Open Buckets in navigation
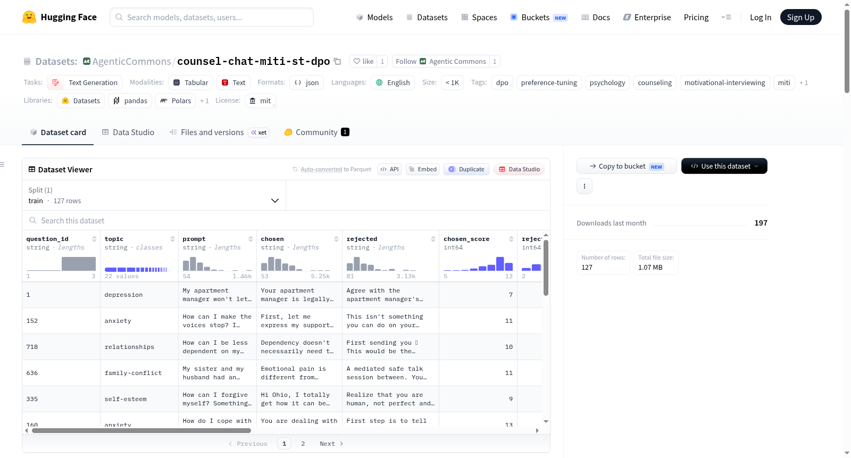Image resolution: width=851 pixels, height=458 pixels. tap(539, 17)
